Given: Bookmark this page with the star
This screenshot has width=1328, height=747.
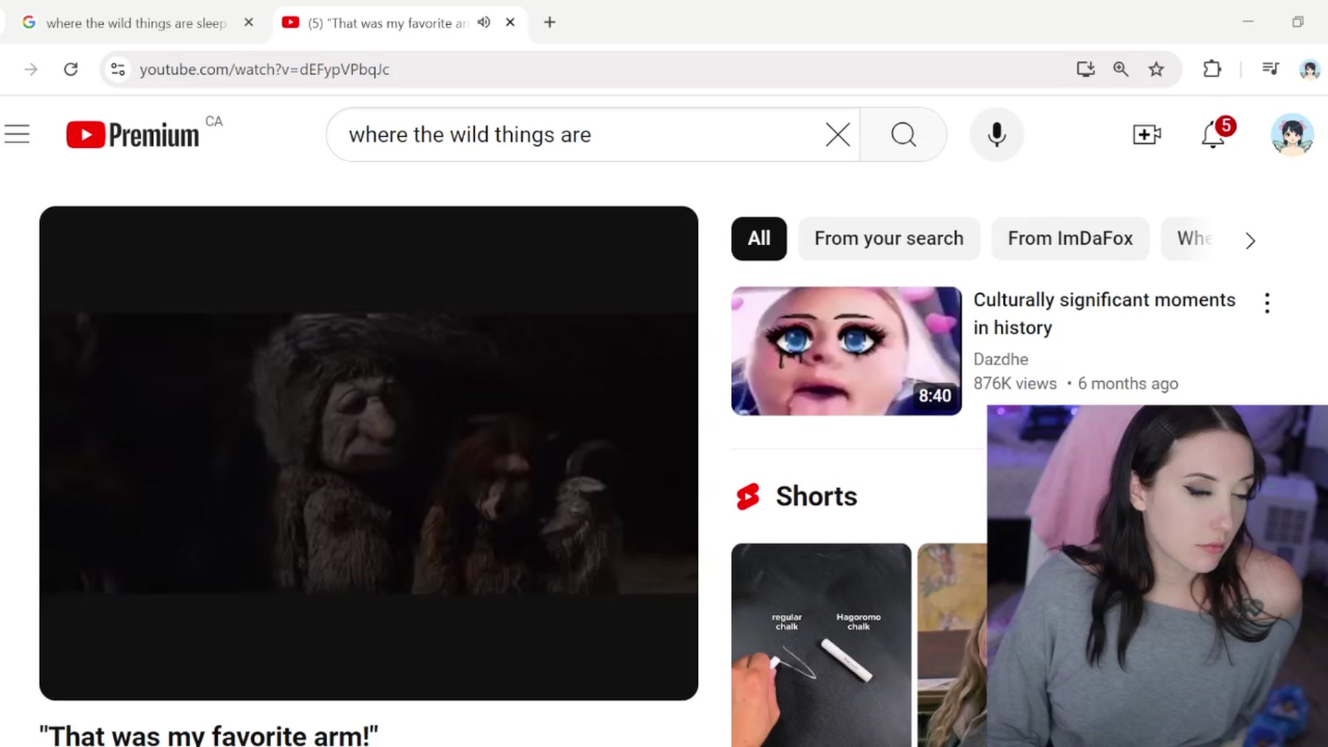Looking at the screenshot, I should [1156, 69].
